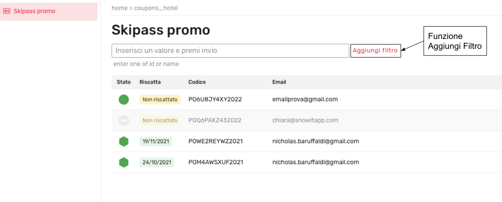
Task: Click Non riscattato badge for code PO6U8JY4XY2022
Action: point(160,100)
